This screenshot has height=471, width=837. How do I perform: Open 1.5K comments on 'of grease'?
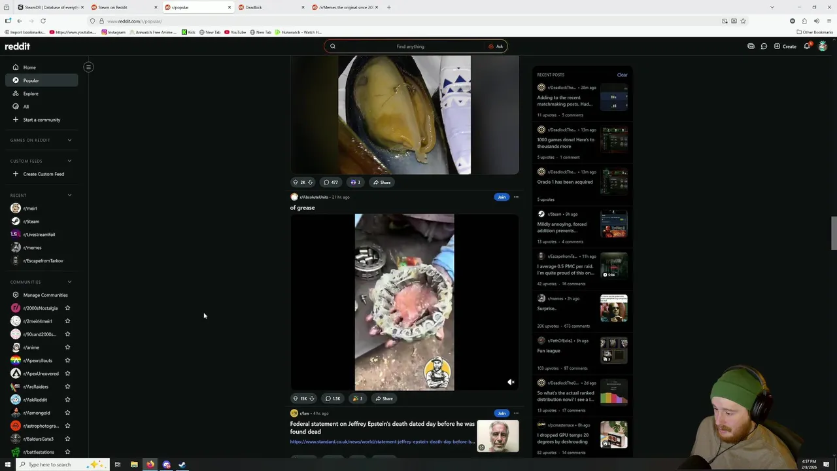click(x=333, y=398)
